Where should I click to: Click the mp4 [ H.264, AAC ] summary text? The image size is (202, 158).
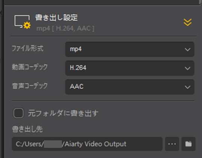[x=65, y=28]
